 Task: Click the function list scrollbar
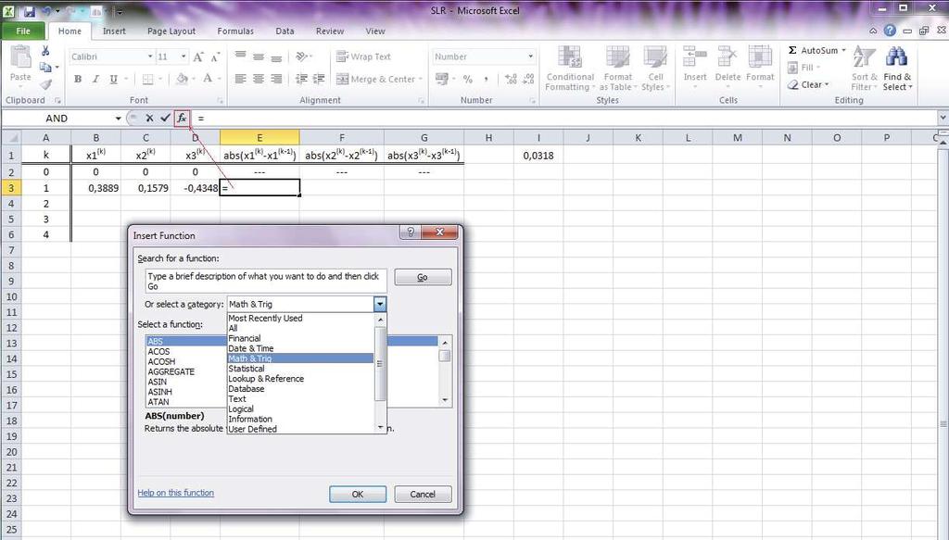pos(445,371)
